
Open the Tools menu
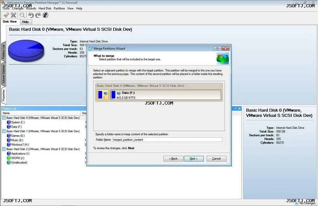(6, 8)
